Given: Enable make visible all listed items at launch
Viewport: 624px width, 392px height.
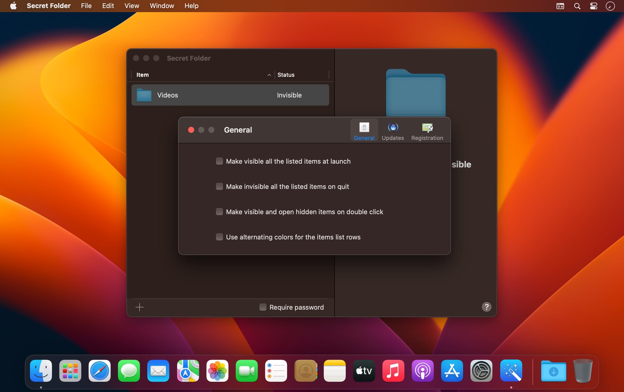Looking at the screenshot, I should [x=219, y=161].
